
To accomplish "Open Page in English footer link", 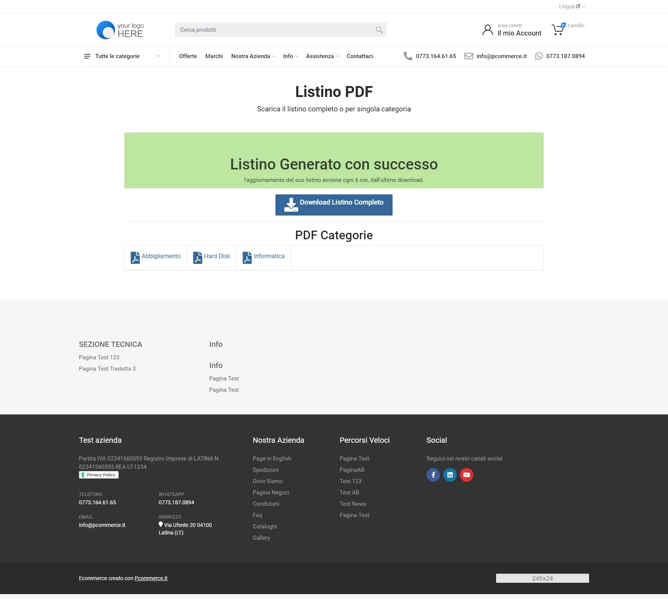I will point(272,459).
